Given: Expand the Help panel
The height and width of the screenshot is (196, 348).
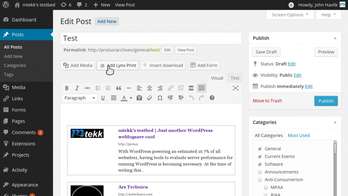Looking at the screenshot, I should point(328,15).
